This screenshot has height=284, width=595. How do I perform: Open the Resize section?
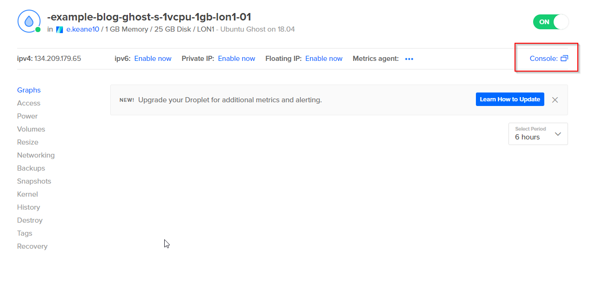[28, 142]
